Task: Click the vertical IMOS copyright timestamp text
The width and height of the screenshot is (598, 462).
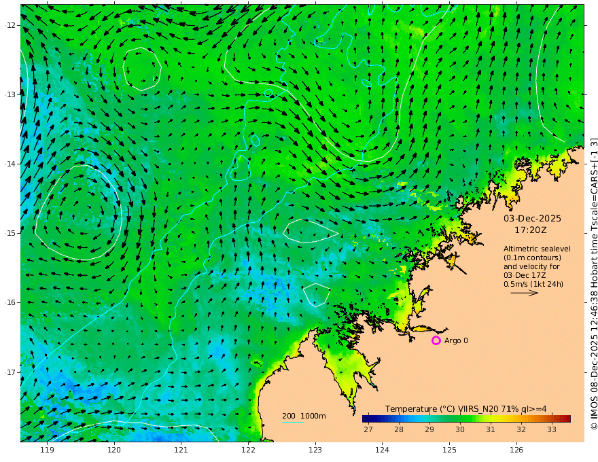Action: tap(593, 284)
